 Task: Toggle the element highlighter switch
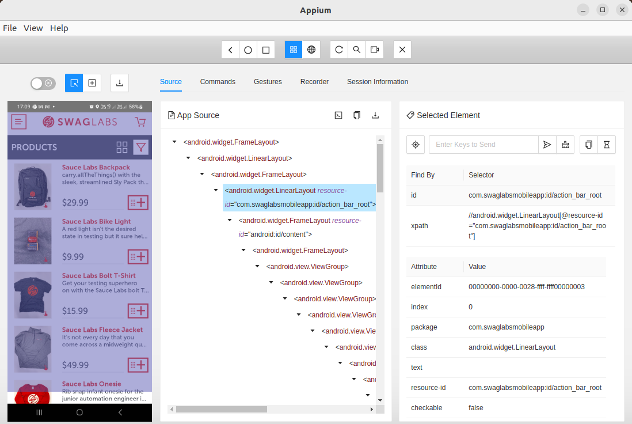43,83
